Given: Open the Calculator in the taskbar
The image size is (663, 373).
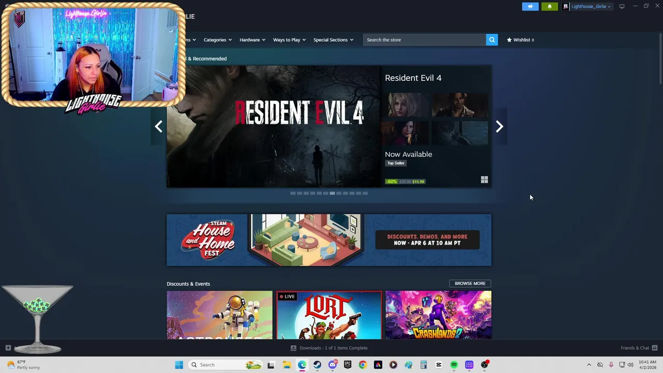Looking at the screenshot, I should point(423,365).
